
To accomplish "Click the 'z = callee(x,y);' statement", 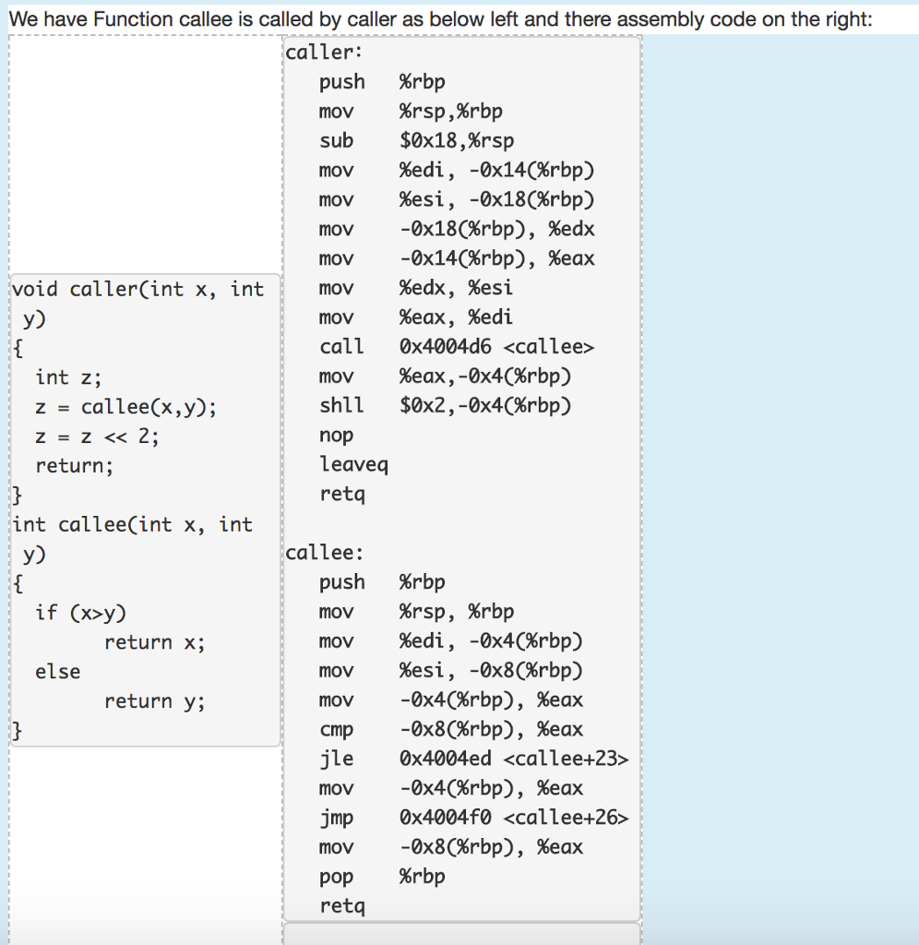I will pyautogui.click(x=126, y=407).
